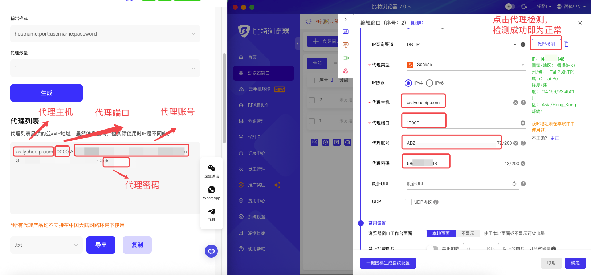Open the Telegram 飞机 contact icon

pos(212,212)
